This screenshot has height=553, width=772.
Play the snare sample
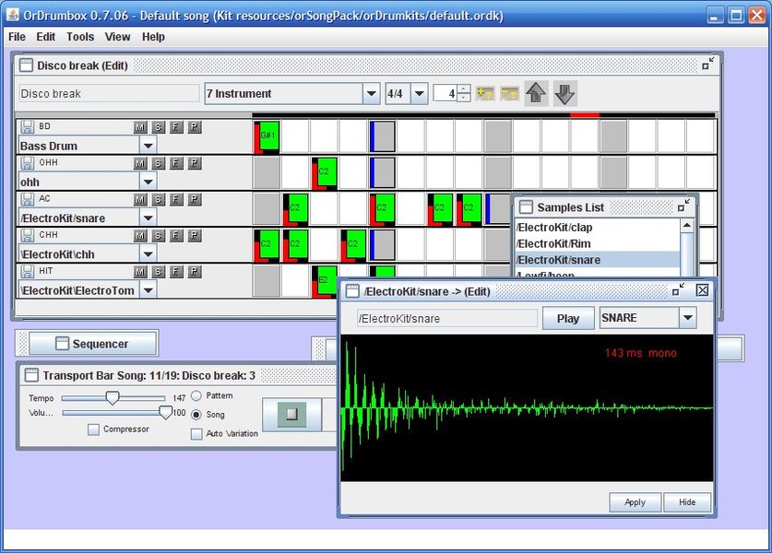click(x=568, y=318)
